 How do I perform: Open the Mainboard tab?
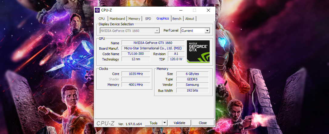coord(117,19)
